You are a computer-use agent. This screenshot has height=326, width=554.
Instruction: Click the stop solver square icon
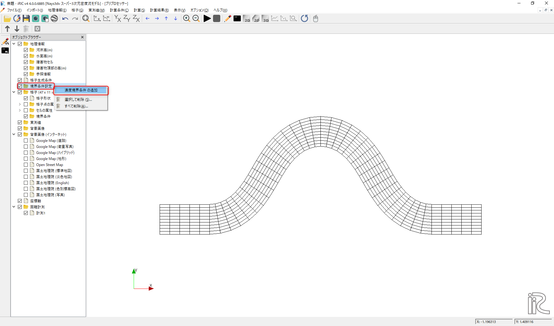tap(216, 19)
